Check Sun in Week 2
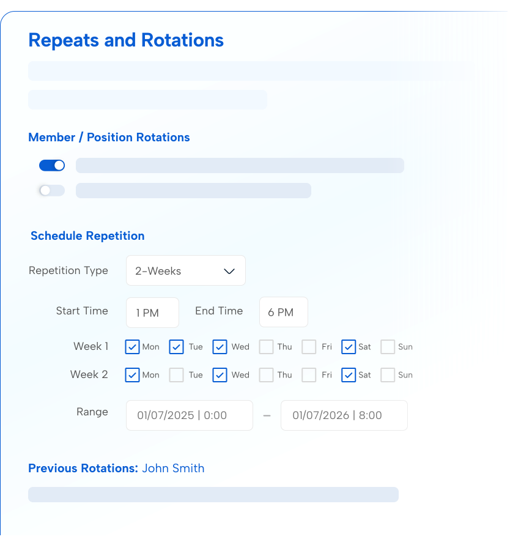521x542 pixels. pos(386,375)
